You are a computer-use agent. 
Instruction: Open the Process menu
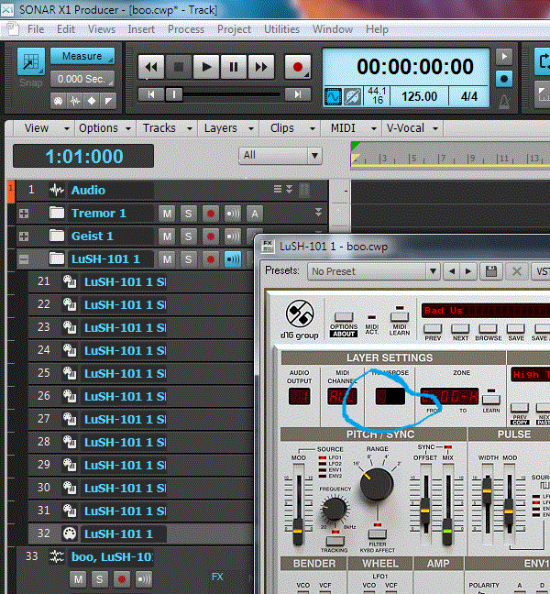(x=186, y=28)
